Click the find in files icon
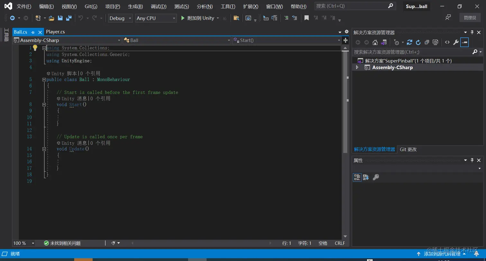 tap(236, 18)
